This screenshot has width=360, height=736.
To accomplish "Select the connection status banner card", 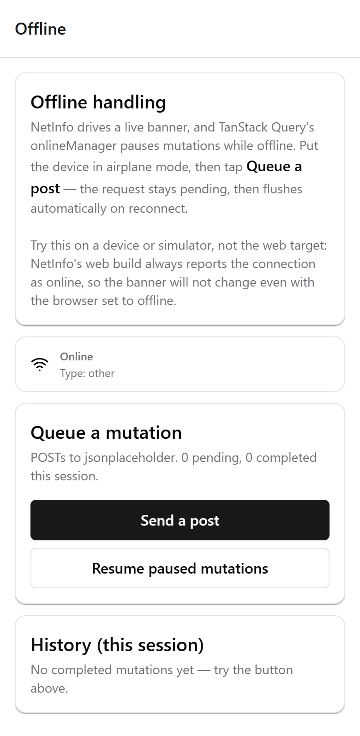I will 180,364.
